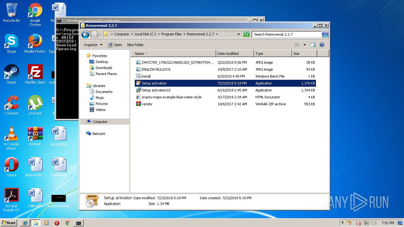The image size is (404, 227).
Task: Toggle the preview pane button
Action: click(313, 45)
